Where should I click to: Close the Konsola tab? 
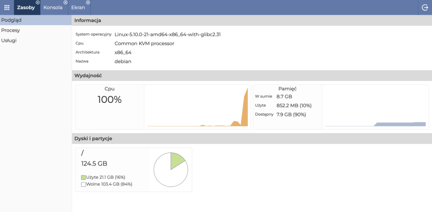(65, 3)
